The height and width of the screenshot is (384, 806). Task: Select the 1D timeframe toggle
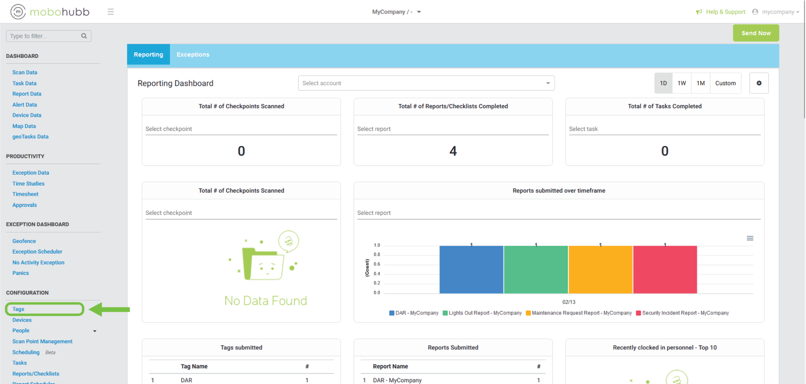[x=663, y=83]
